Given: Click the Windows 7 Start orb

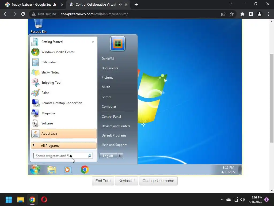Looking at the screenshot, I should pos(35,170).
